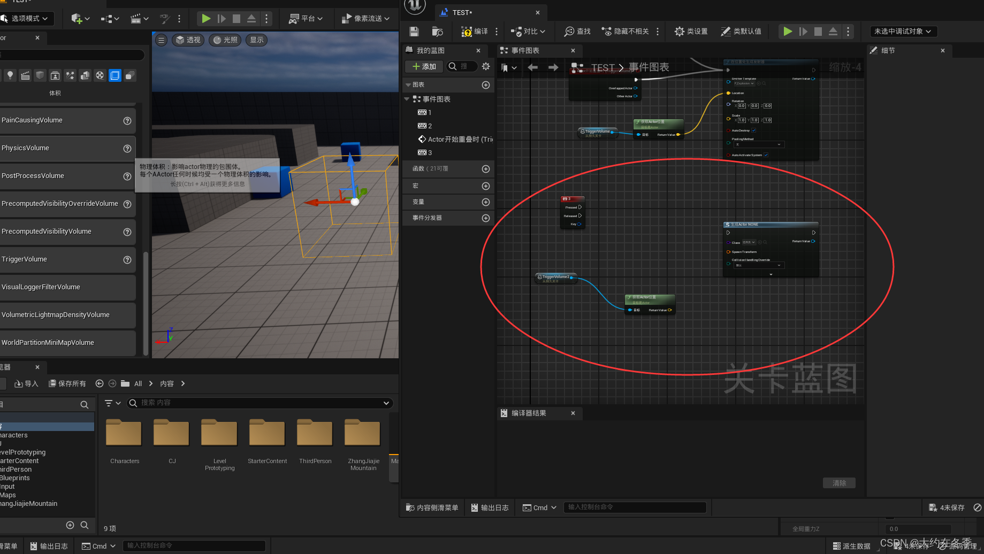Click the content browser 搜索 内容 field
Viewport: 984px width, 554px height.
[261, 403]
